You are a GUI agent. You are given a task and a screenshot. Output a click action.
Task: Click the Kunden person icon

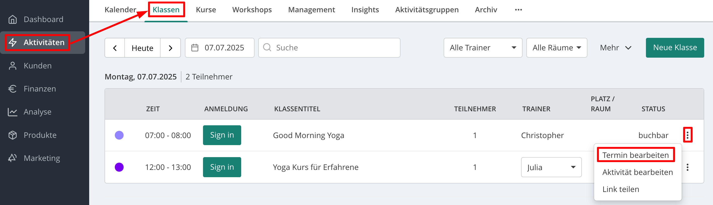click(x=13, y=66)
